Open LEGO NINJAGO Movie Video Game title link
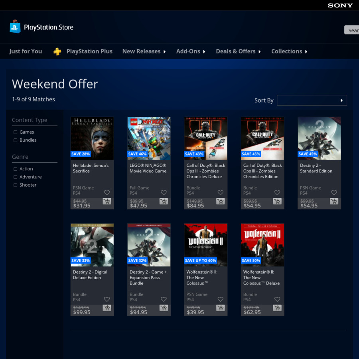The width and height of the screenshot is (359, 359). tap(148, 168)
